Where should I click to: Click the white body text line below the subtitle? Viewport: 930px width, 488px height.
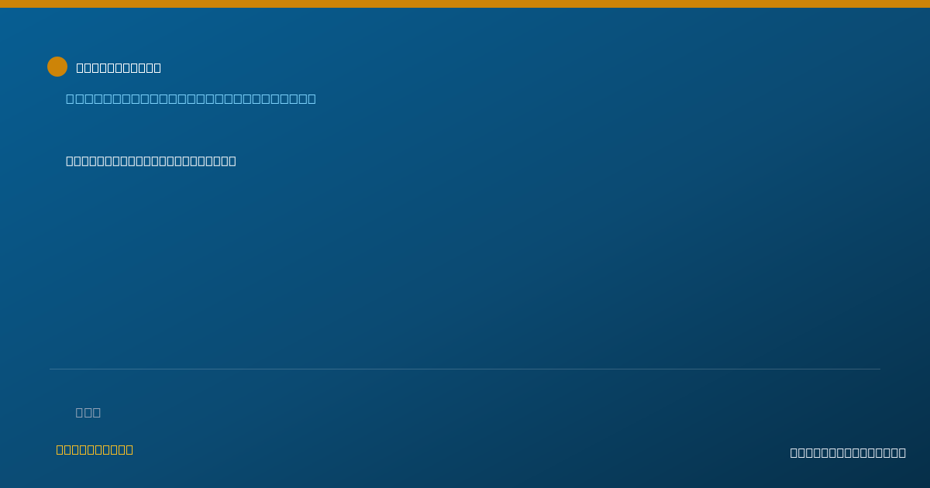coord(151,161)
